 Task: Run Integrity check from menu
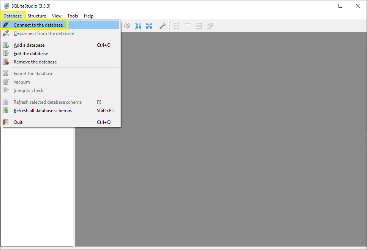click(60, 90)
